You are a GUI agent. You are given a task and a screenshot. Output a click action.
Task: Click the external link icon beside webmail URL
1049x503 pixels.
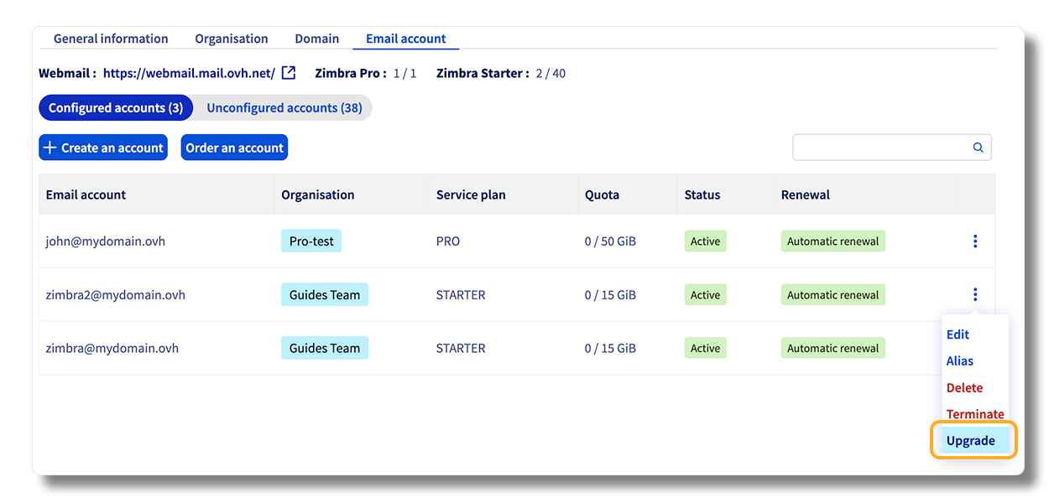click(x=289, y=73)
